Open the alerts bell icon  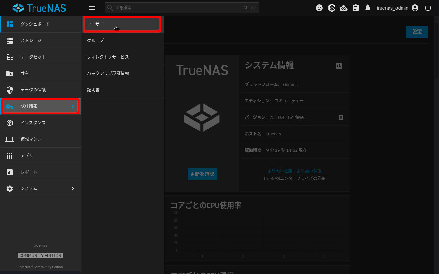pos(368,8)
